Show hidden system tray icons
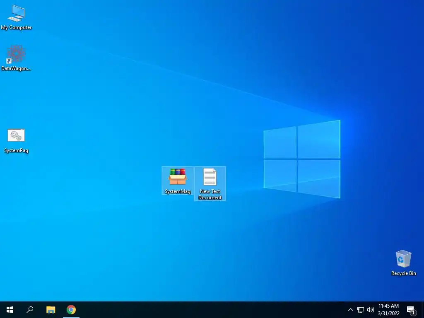 (350, 310)
